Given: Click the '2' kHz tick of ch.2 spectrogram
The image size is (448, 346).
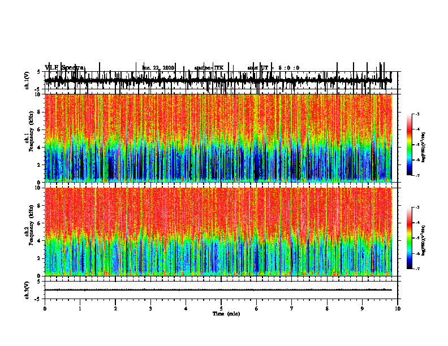Looking at the screenshot, I should click(x=38, y=258).
